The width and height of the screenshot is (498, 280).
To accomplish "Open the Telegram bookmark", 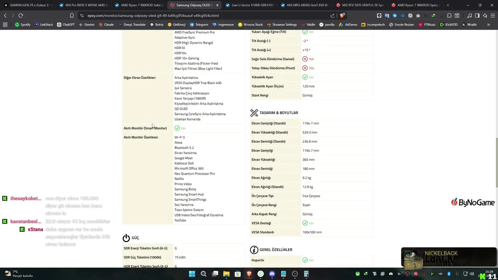I will [199, 24].
